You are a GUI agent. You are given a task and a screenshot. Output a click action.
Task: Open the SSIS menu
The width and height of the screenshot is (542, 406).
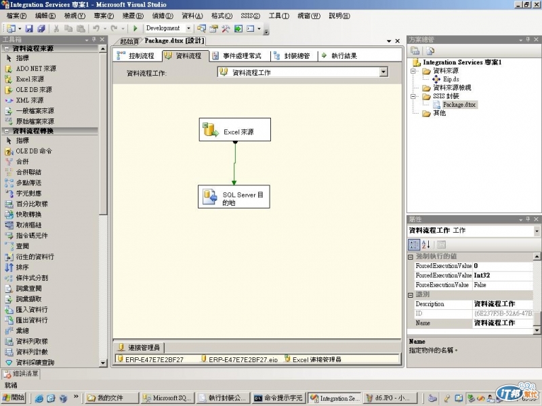click(250, 16)
